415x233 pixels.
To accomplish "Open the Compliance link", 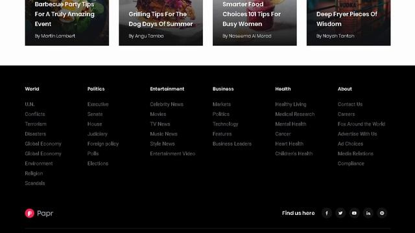I will pyautogui.click(x=351, y=164).
